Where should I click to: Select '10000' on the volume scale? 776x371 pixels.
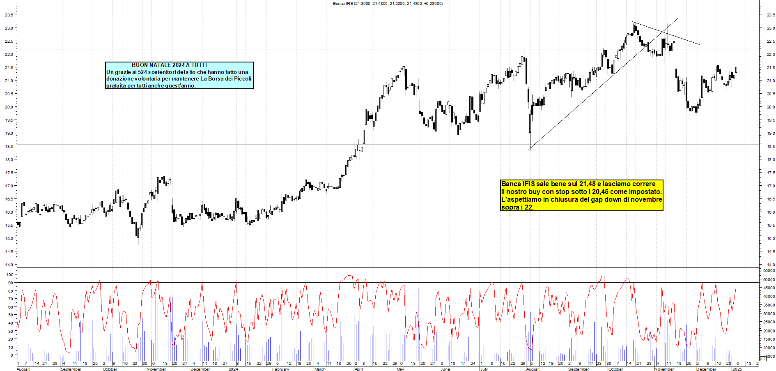point(769,348)
